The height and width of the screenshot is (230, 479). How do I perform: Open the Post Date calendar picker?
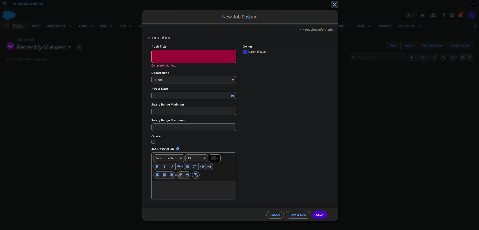(x=232, y=96)
